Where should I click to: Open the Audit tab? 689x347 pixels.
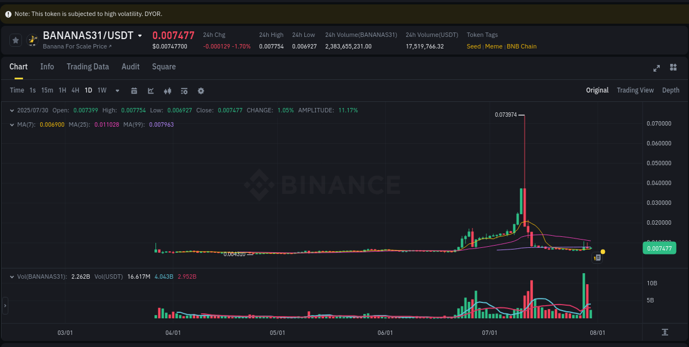pos(131,67)
